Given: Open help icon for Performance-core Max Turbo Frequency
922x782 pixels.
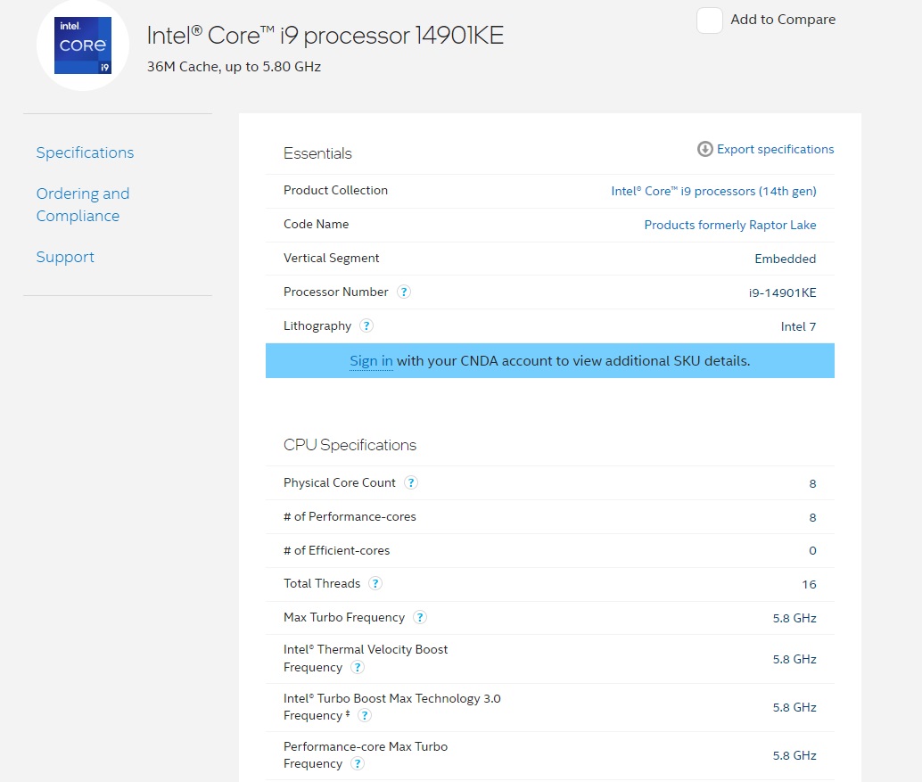Looking at the screenshot, I should (358, 764).
